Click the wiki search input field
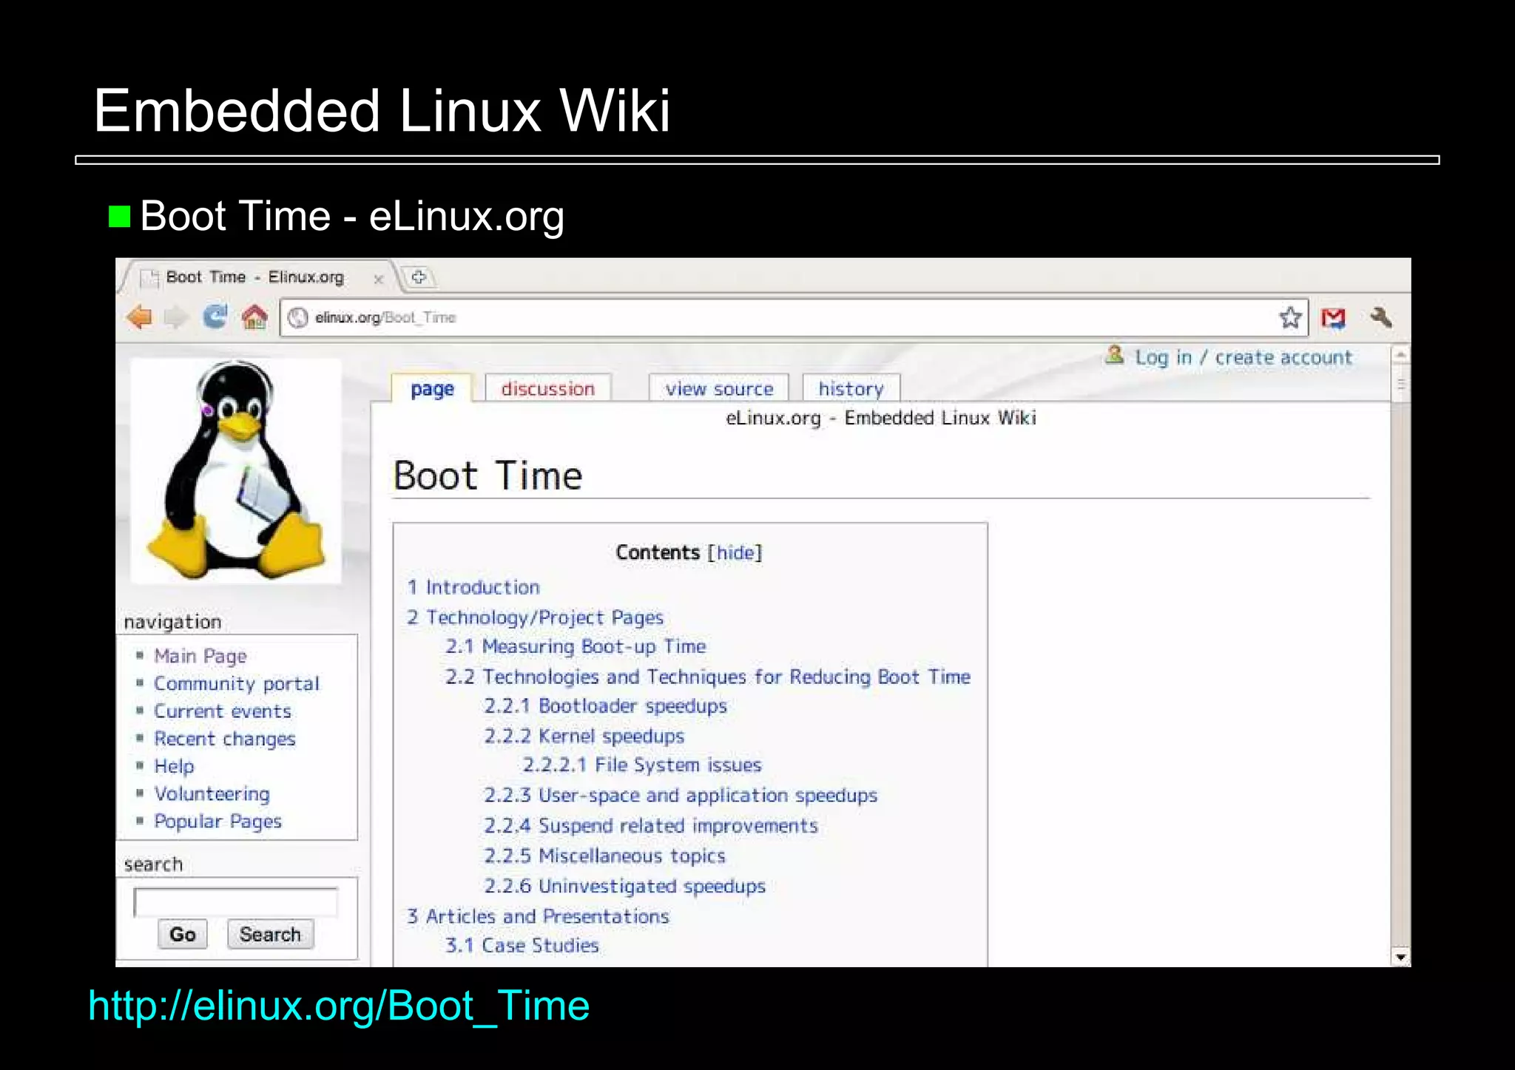 coord(235,902)
